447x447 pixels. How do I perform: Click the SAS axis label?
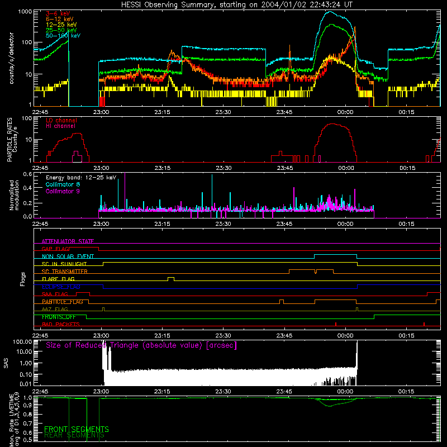click(x=6, y=363)
